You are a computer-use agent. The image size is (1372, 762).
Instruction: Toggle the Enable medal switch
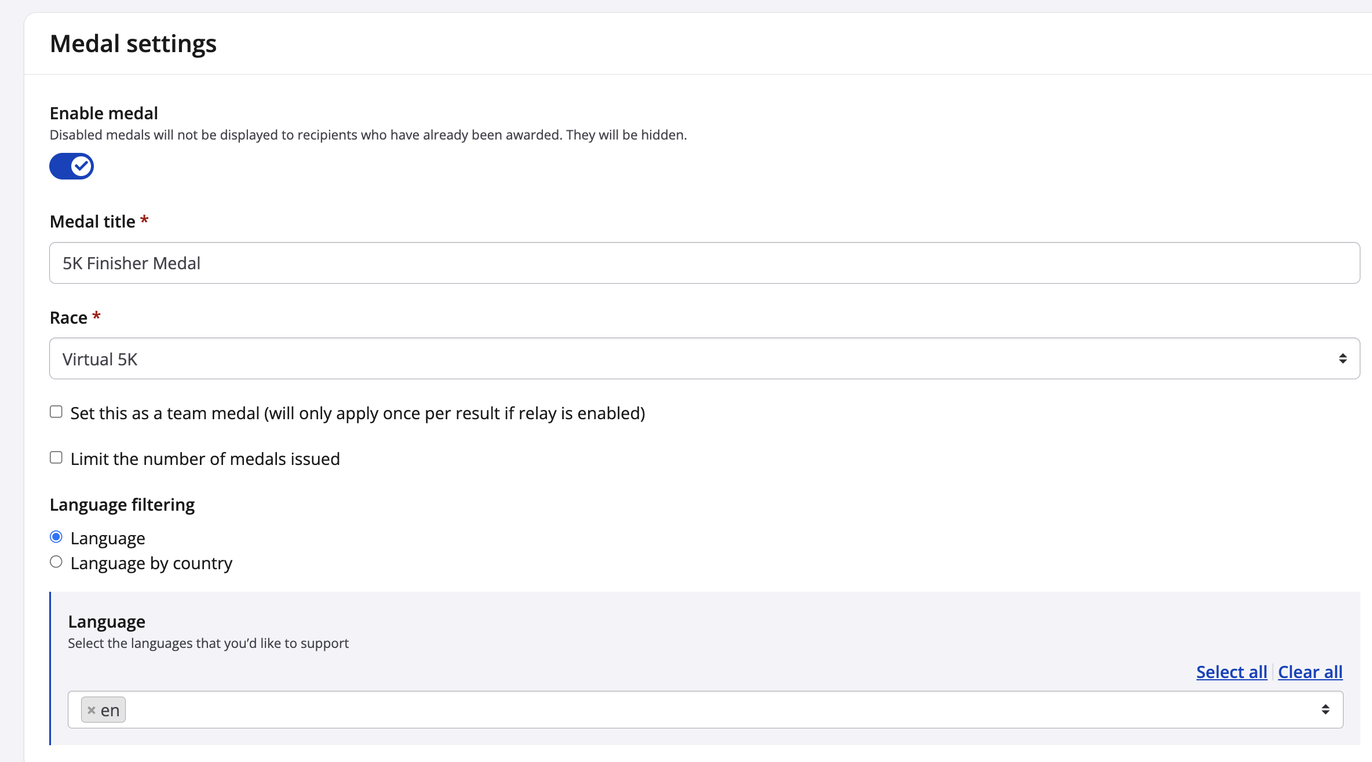pos(71,166)
